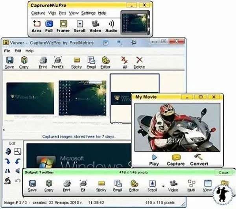
Task: Click PrintFit in the Viewer toolbar
Action: click(x=58, y=63)
